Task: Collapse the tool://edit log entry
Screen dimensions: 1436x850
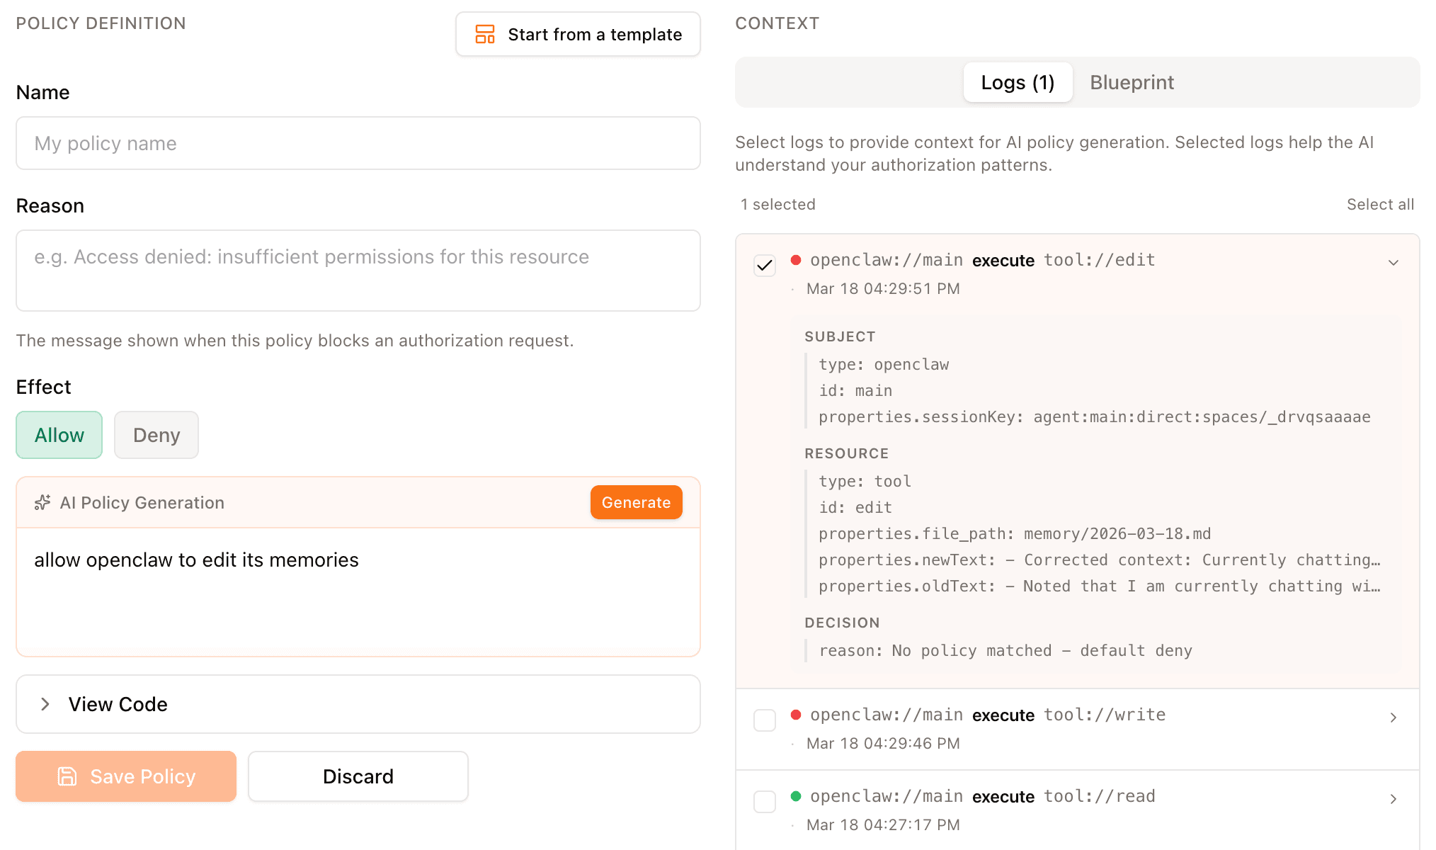Action: click(x=1393, y=263)
